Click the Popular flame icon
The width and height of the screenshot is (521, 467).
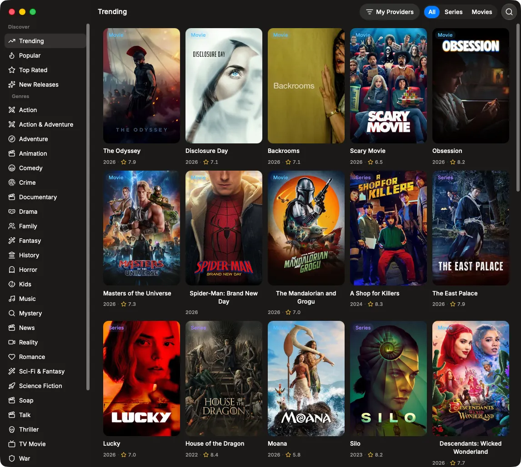(12, 55)
